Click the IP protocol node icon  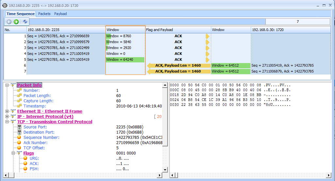[x=13, y=116]
